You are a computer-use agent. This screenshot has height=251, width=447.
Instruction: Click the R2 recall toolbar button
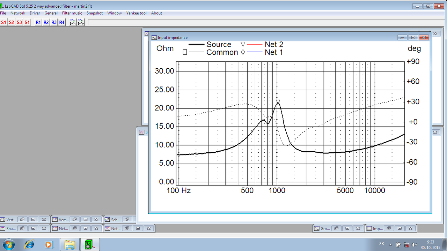(46, 22)
